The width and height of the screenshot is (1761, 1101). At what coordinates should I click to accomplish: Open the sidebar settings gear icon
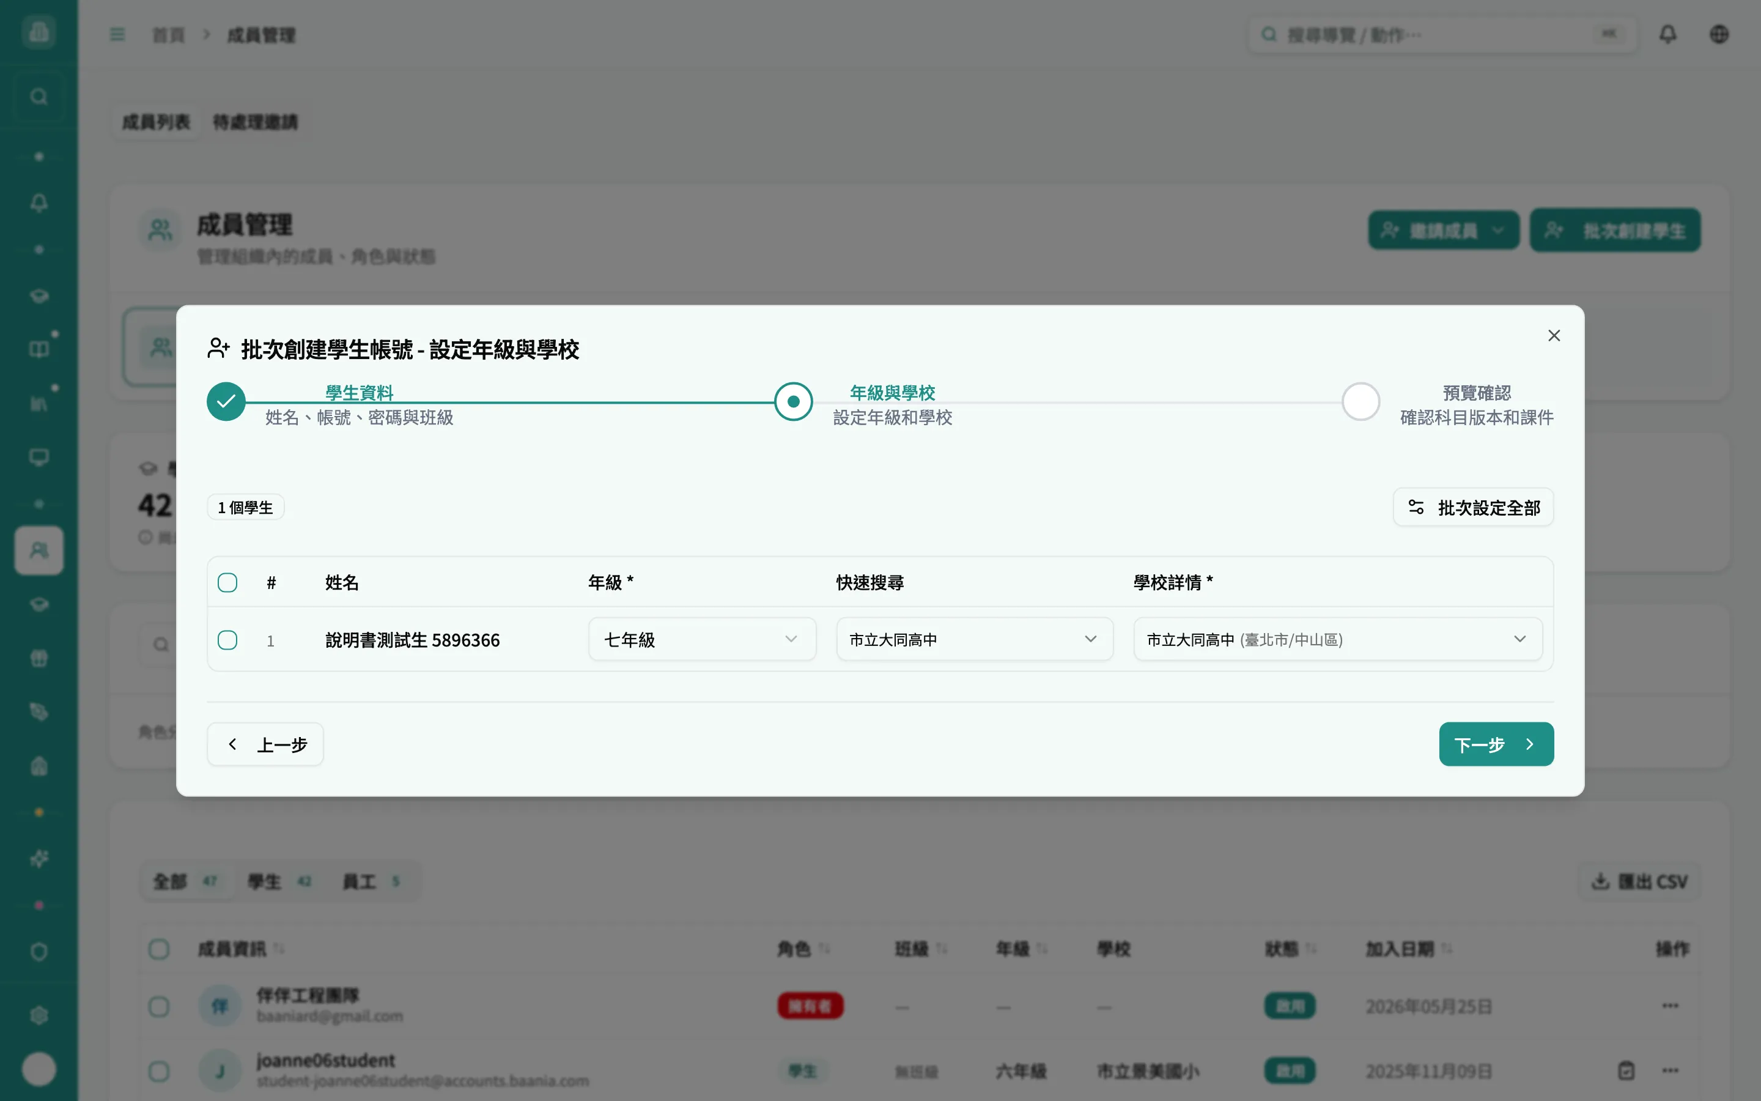pos(39,1016)
